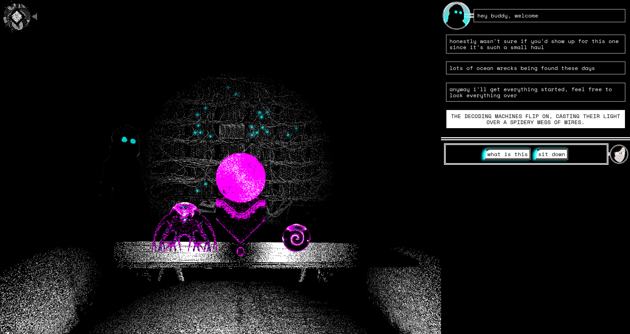Click the player avatar beside choices
Viewport: 630px width, 334px height.
(x=619, y=154)
